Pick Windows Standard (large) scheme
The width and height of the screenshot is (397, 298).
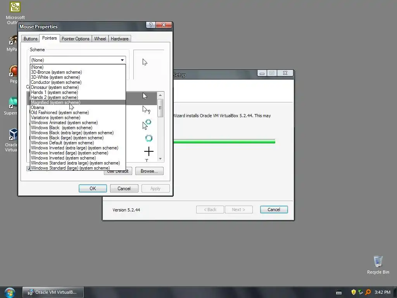click(x=78, y=168)
